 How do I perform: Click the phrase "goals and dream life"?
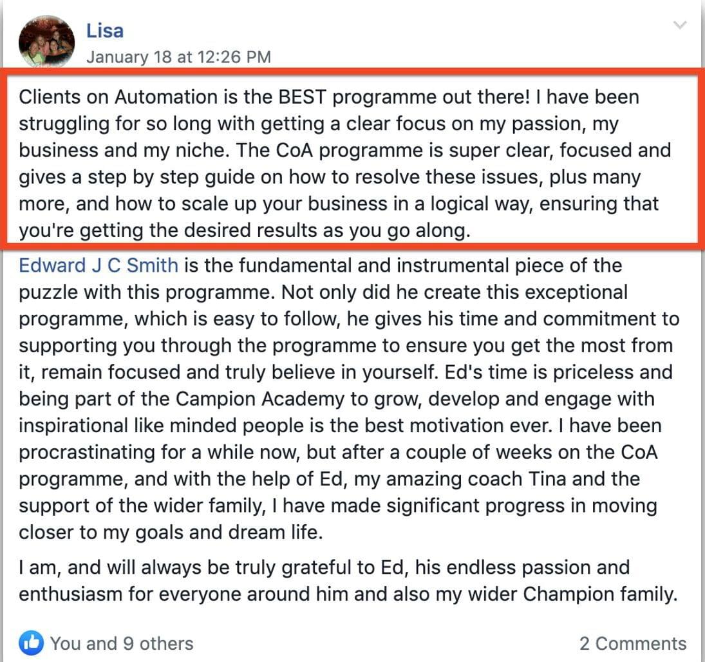(x=229, y=533)
